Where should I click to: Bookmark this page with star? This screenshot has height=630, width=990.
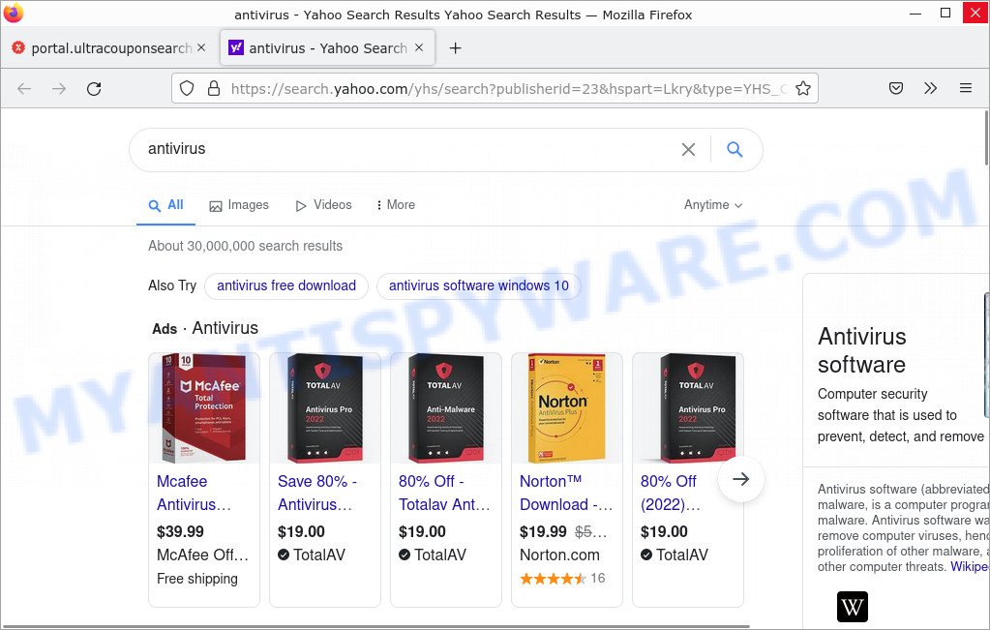(x=803, y=88)
